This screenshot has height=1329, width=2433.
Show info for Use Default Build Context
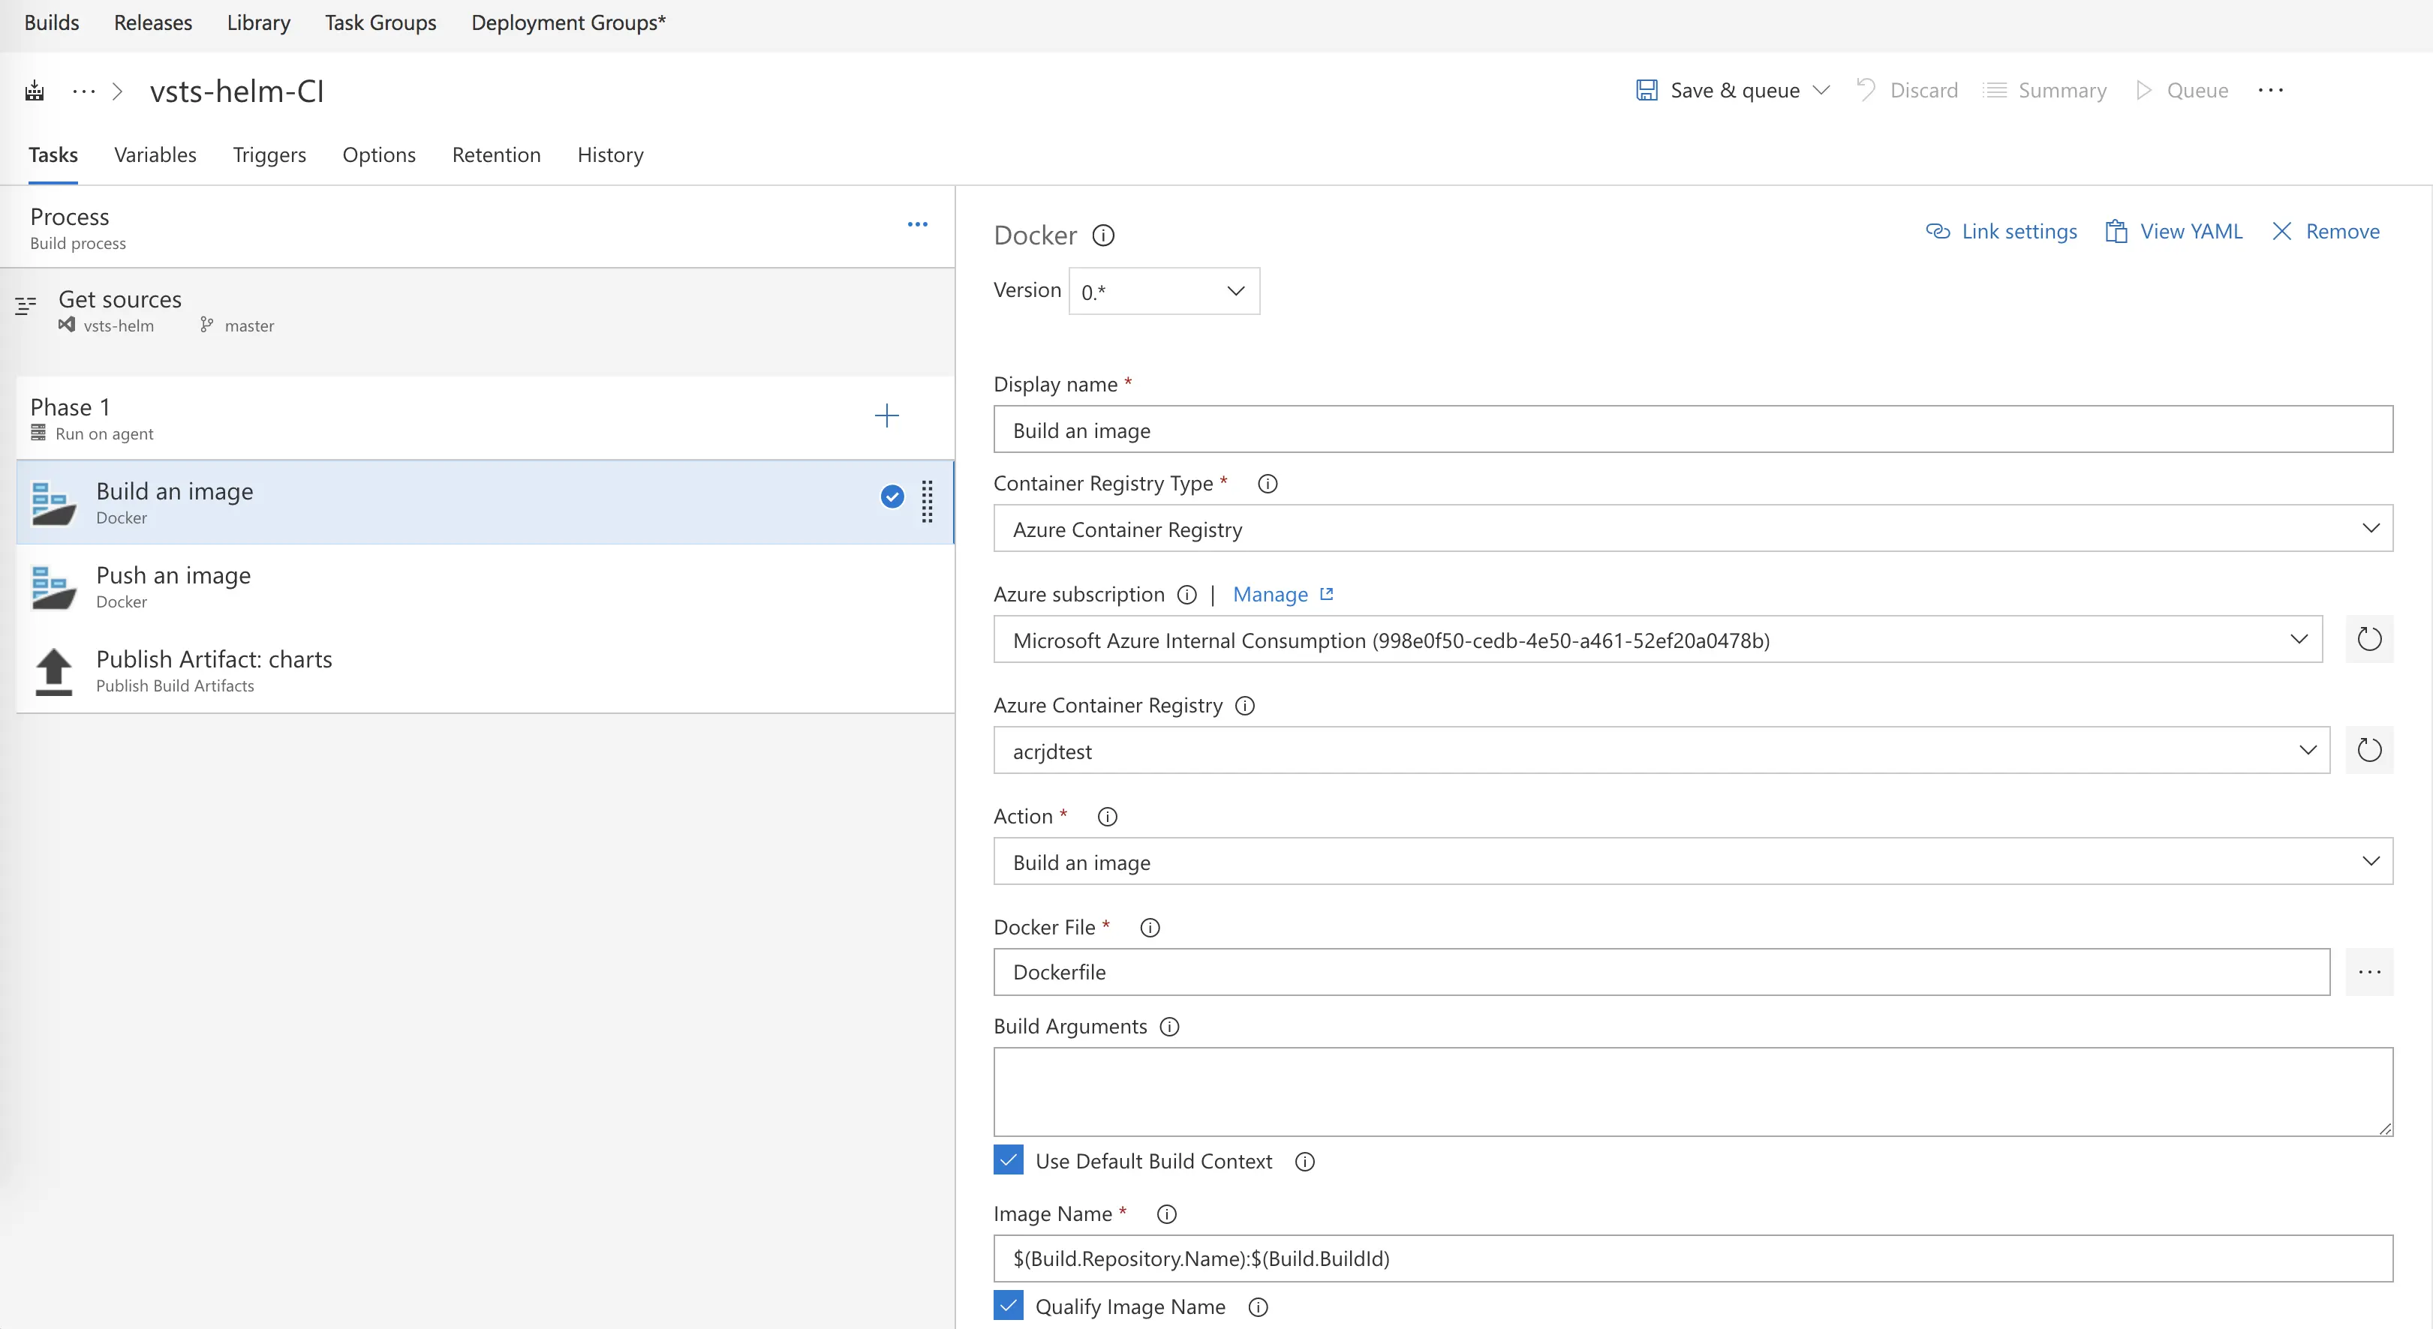(1304, 1162)
